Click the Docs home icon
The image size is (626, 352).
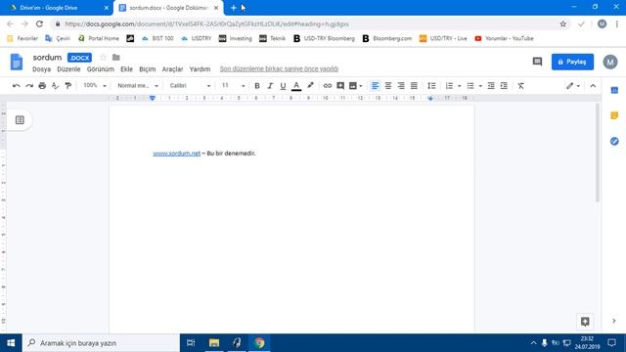17,62
